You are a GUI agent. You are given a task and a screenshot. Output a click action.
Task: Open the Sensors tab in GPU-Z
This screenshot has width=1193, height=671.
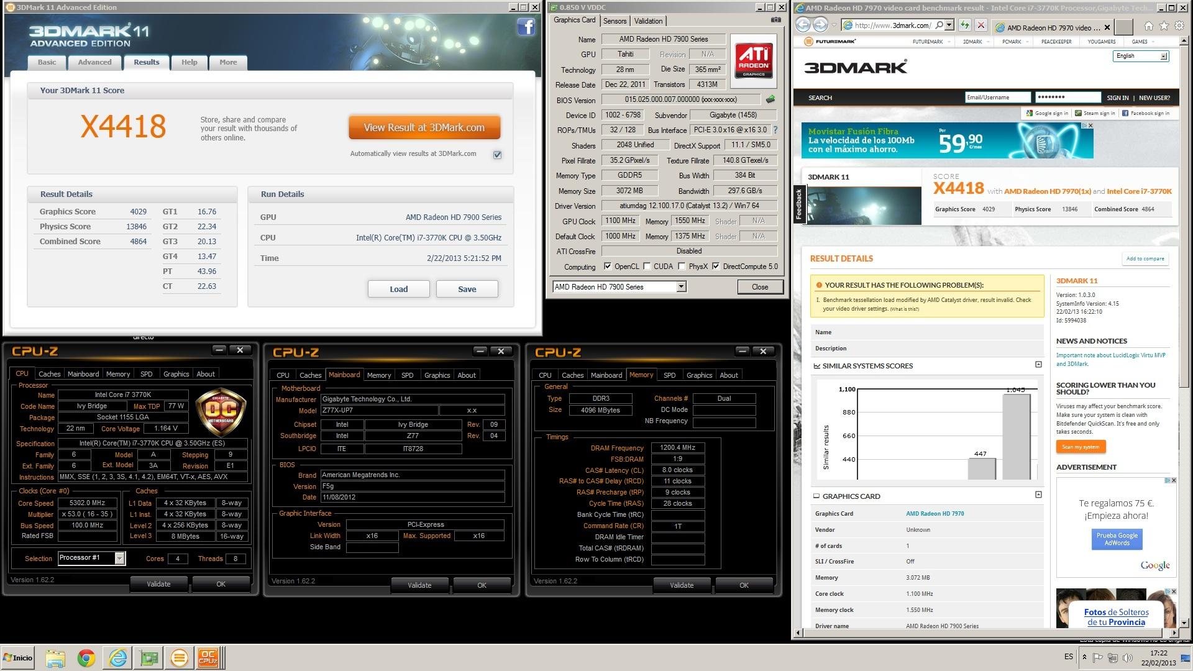[615, 21]
